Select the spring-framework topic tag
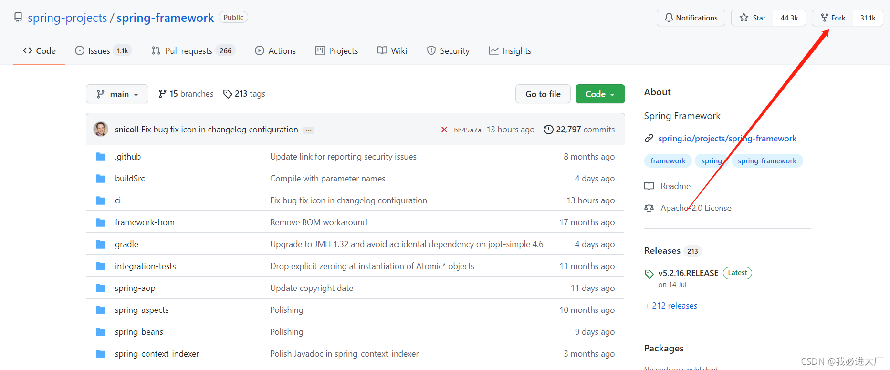Image resolution: width=890 pixels, height=370 pixels. [x=767, y=161]
